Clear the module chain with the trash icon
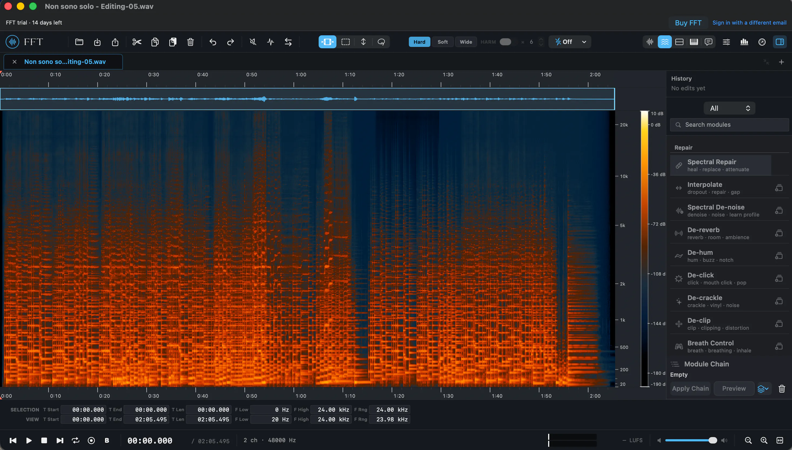This screenshot has width=792, height=450. [782, 389]
